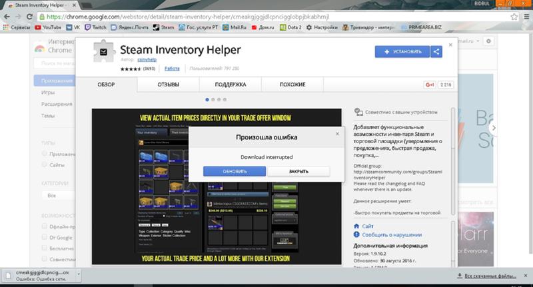
Task: Open the Работа category link
Action: [172, 69]
